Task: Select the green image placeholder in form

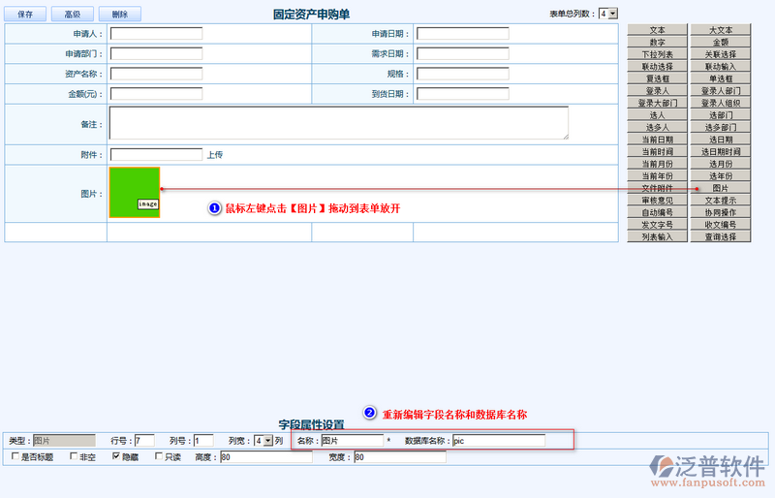Action: pos(134,192)
